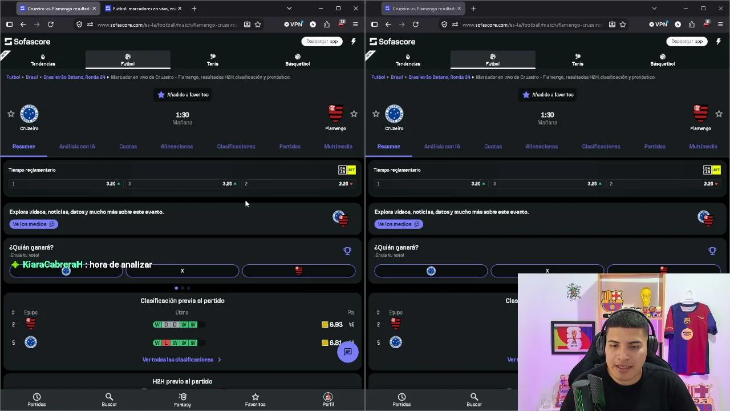
Task: Open the 'Brasil' breadcrumb in the right window
Action: pos(397,77)
